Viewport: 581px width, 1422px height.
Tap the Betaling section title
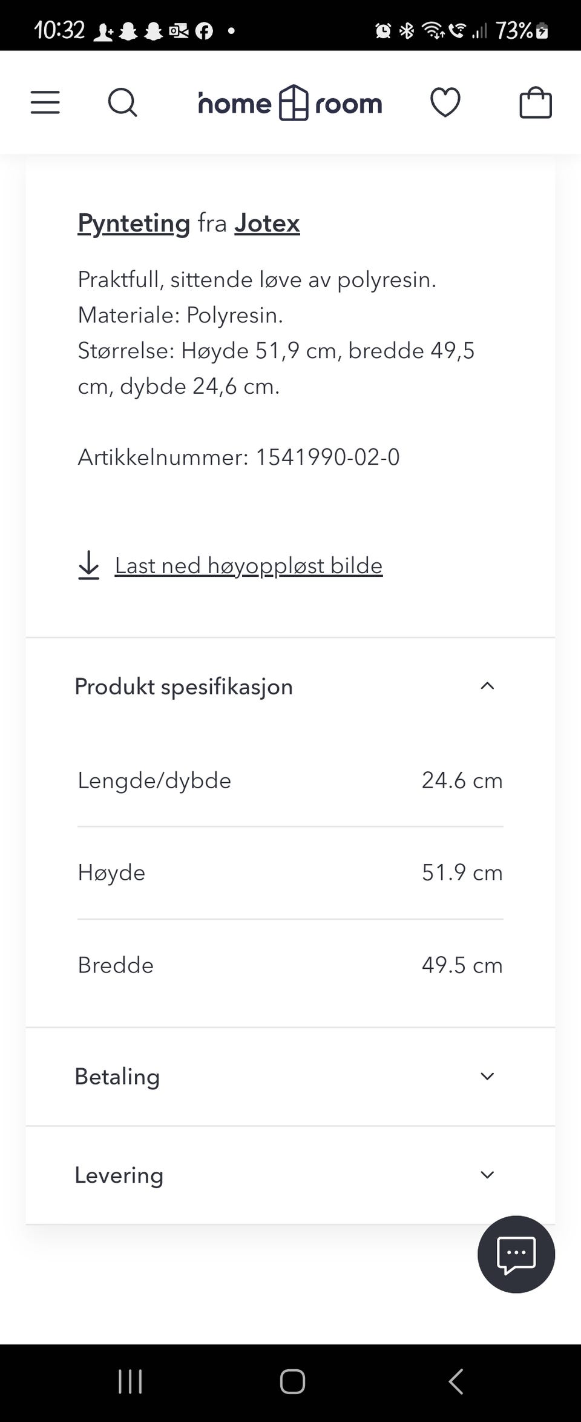pos(117,1077)
